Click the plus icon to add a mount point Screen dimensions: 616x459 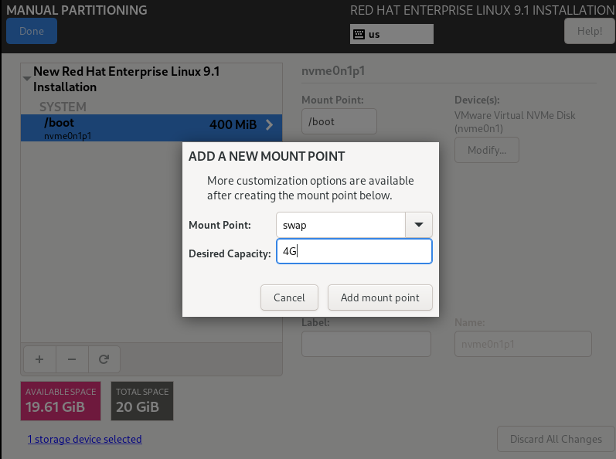pos(39,359)
